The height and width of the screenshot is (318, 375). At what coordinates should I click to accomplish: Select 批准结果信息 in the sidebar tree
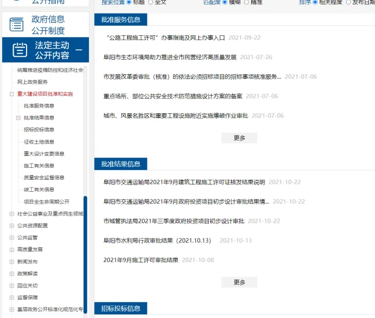point(39,118)
